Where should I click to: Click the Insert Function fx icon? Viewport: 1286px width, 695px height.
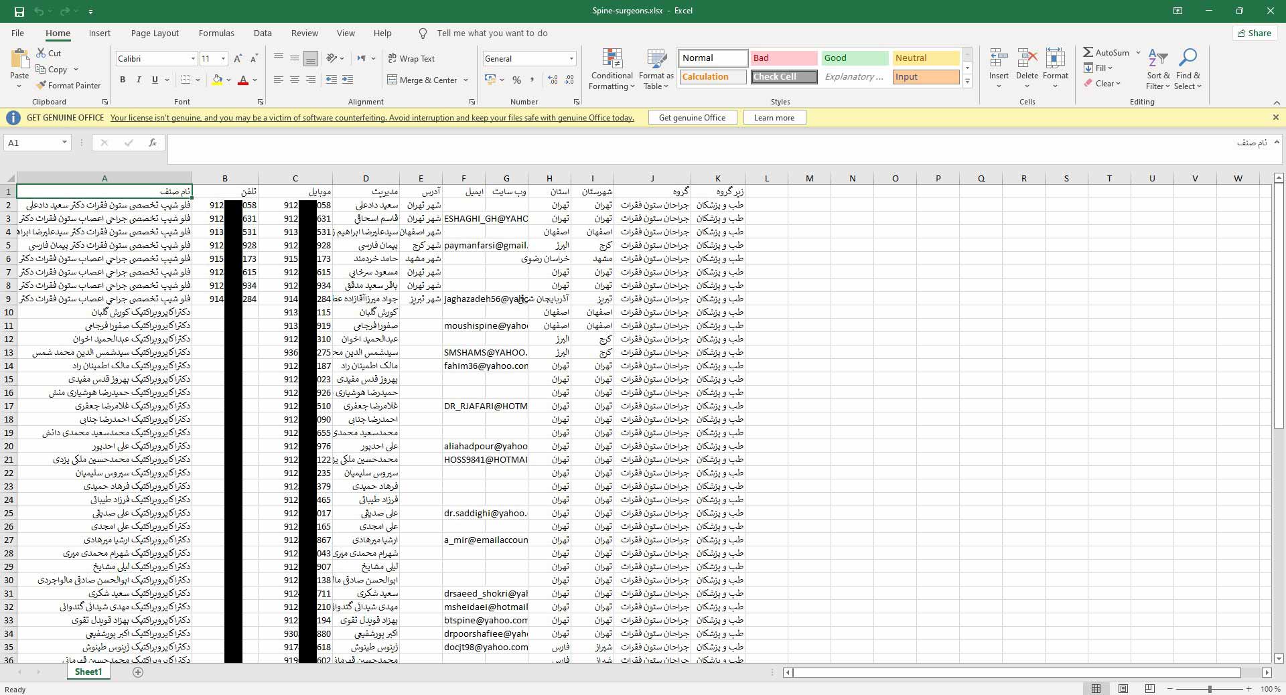click(x=153, y=143)
